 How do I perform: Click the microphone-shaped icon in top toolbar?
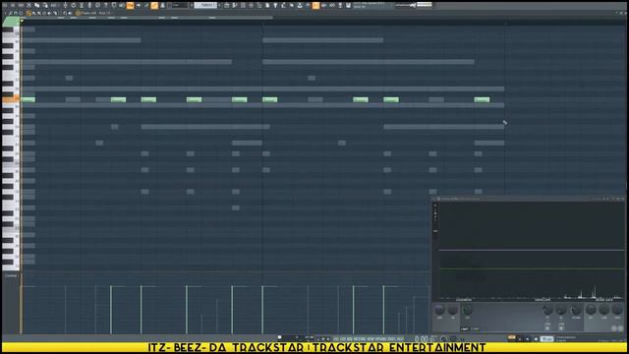(89, 6)
